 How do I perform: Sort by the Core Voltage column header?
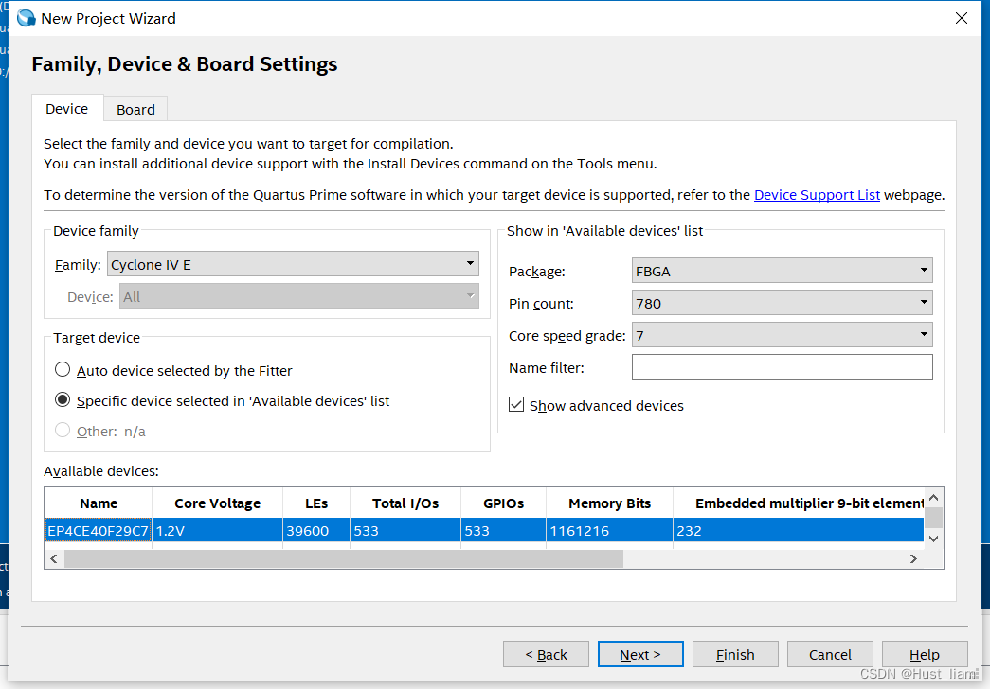[217, 503]
